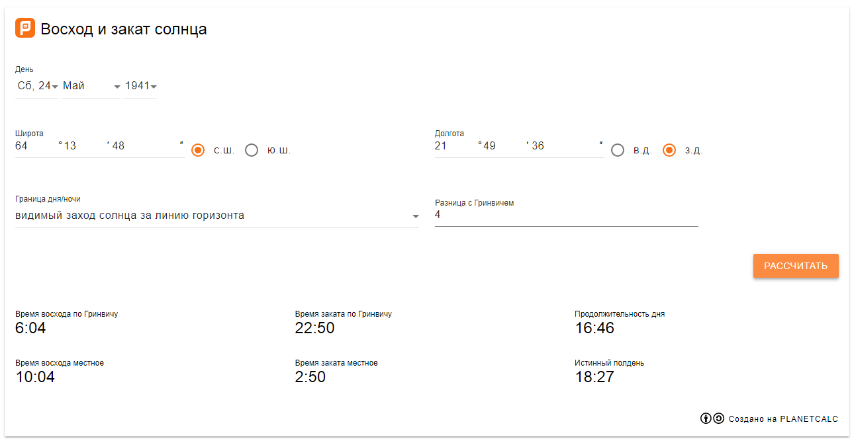Viewport: 854px width, 441px height.
Task: Click the Creative Commons share-alike icon
Action: (x=718, y=419)
